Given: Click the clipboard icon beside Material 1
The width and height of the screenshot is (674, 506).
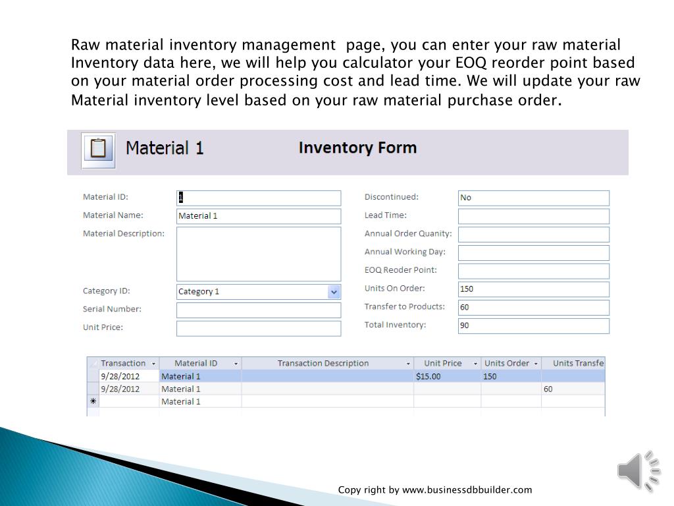Looking at the screenshot, I should point(98,149).
